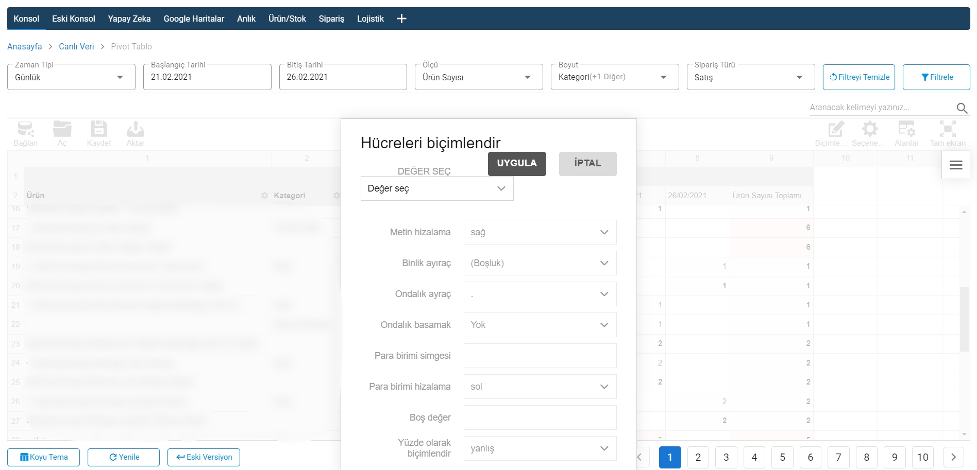Open the Metin hizalama dropdown
Viewport: 977px width, 470px height.
[540, 232]
